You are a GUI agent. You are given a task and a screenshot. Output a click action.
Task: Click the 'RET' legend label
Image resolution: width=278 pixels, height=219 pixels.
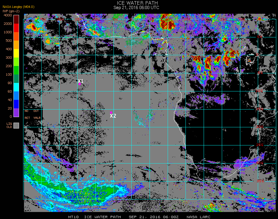point(27,118)
